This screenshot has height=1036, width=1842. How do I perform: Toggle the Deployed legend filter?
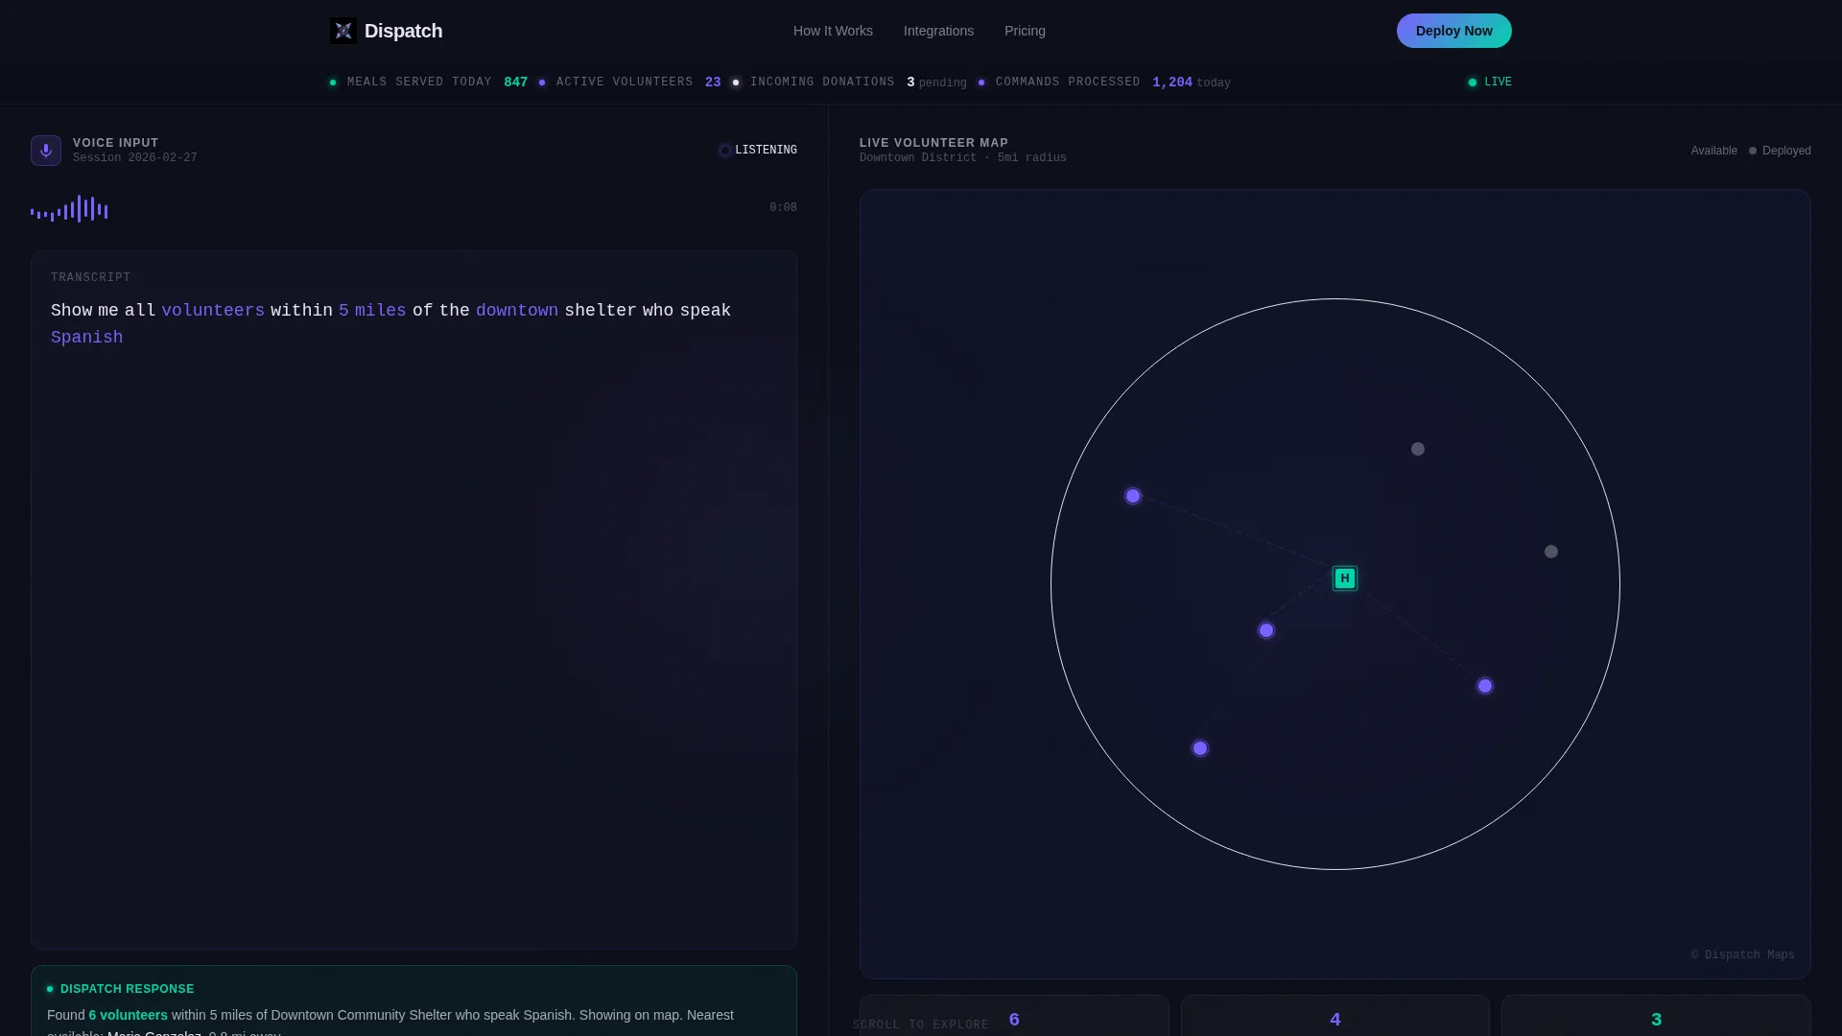point(1780,151)
